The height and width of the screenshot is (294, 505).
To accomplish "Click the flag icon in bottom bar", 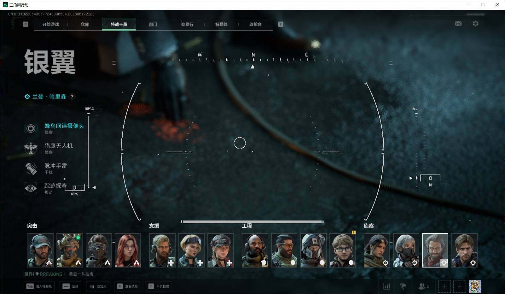I will 403,286.
